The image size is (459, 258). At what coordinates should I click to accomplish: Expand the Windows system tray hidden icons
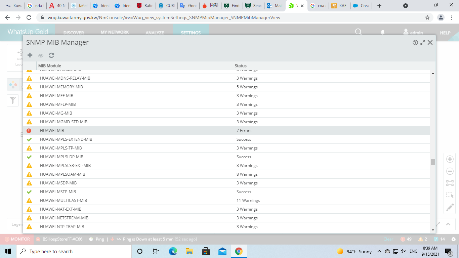[x=379, y=251]
